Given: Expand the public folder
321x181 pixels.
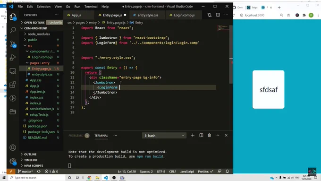Looking at the screenshot, I should pos(33,40).
